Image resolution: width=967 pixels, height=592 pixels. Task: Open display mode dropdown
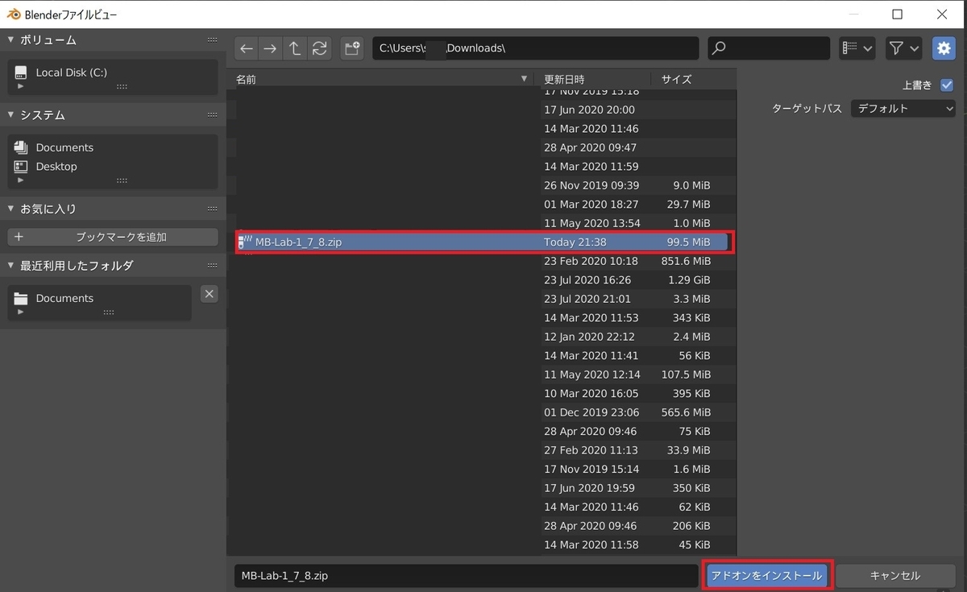click(857, 48)
